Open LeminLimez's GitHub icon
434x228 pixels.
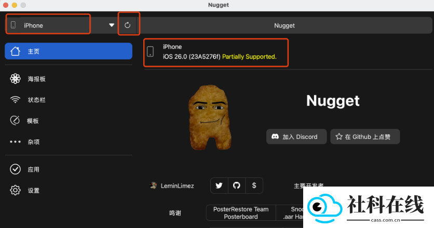(x=237, y=186)
